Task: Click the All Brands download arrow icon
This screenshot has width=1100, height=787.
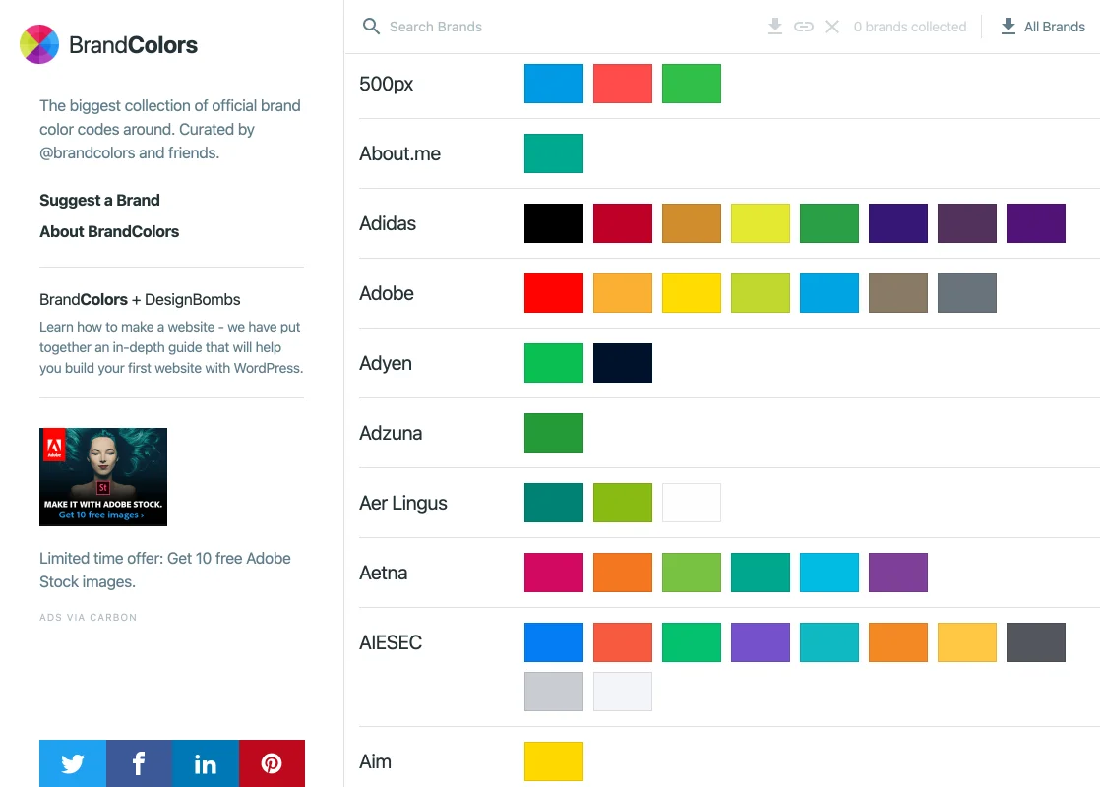Action: [x=1008, y=27]
